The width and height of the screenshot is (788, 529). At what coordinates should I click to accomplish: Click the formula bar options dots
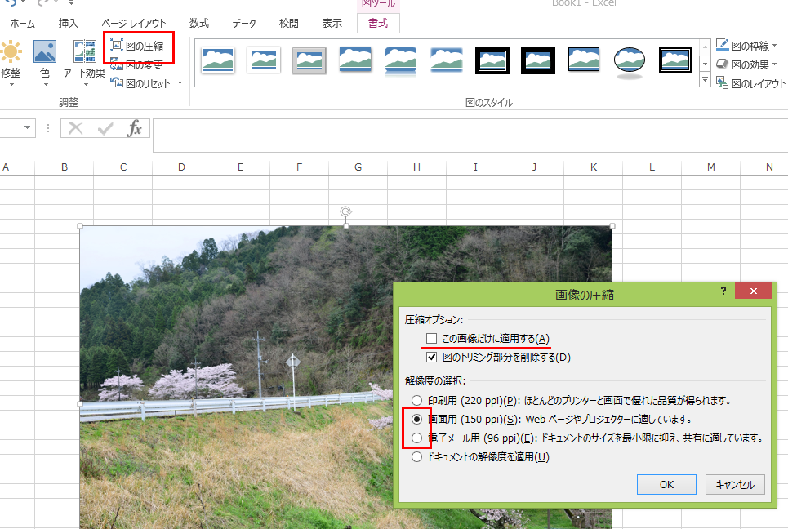(x=48, y=128)
